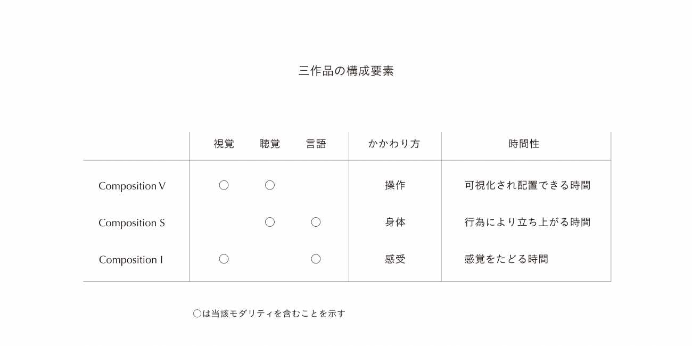Select the 聴覚 column header
The width and height of the screenshot is (692, 346).
(x=270, y=144)
